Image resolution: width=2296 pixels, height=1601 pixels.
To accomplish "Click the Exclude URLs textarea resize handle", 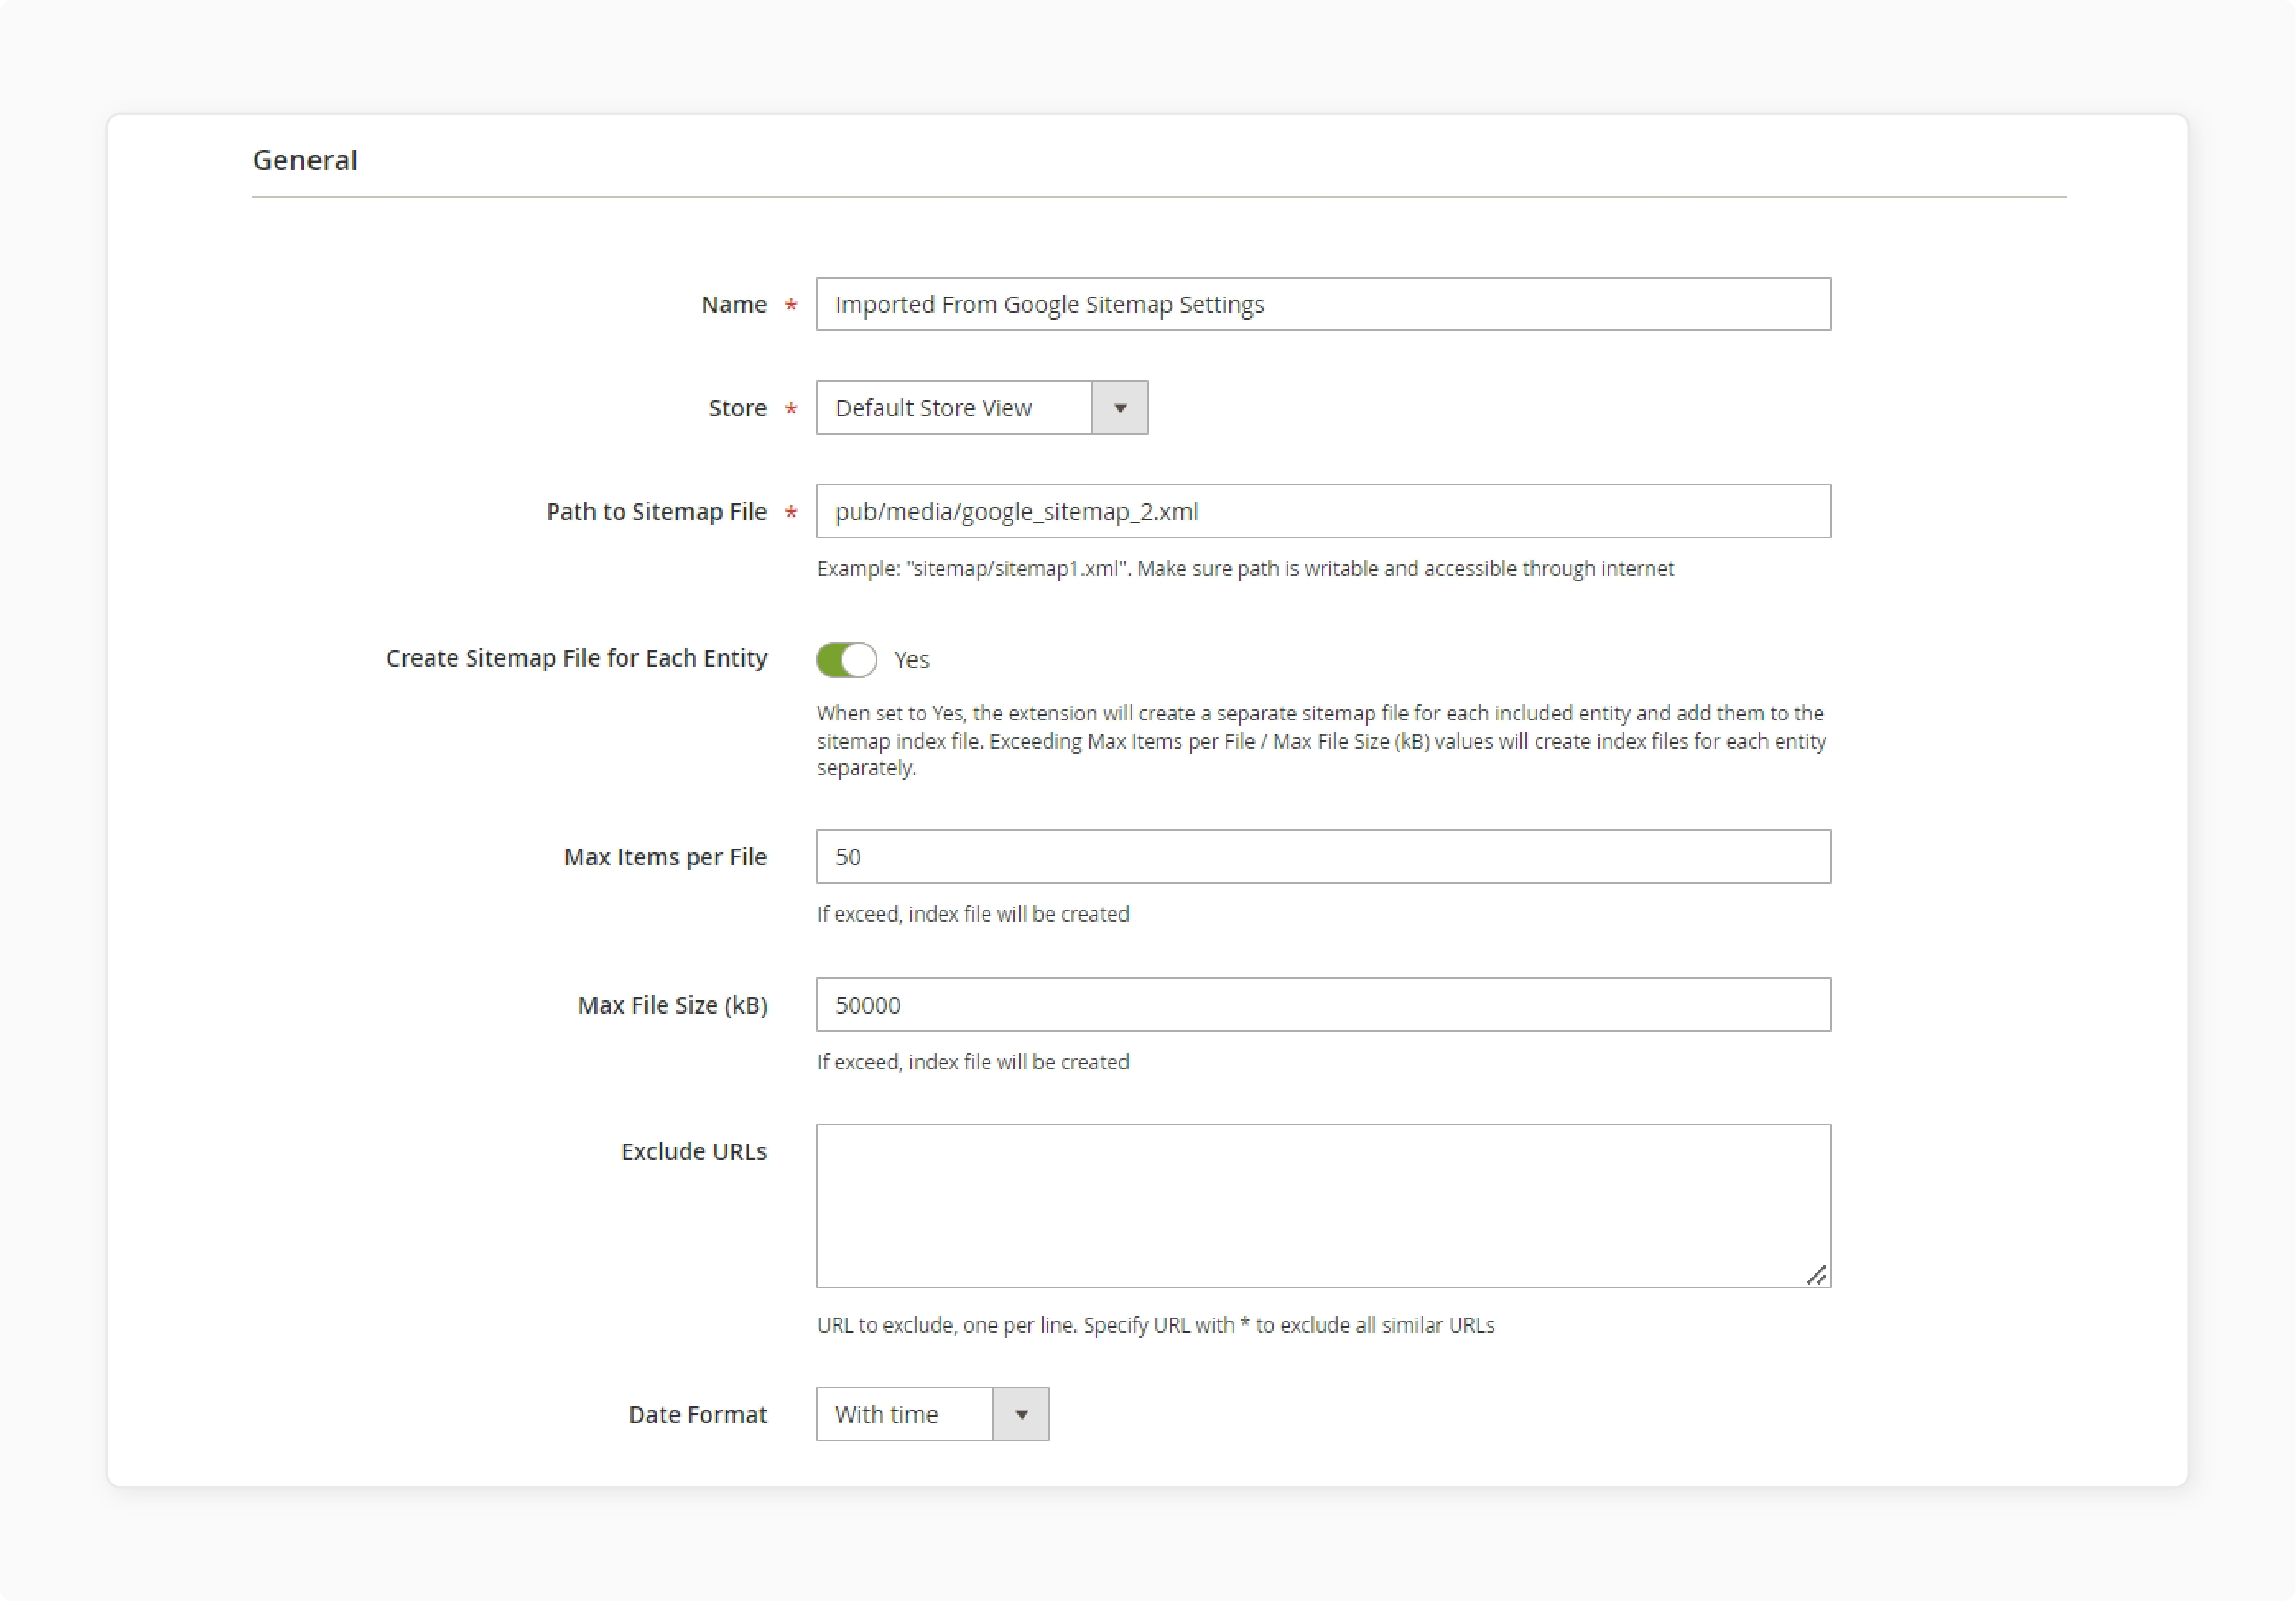I will 1817,1275.
